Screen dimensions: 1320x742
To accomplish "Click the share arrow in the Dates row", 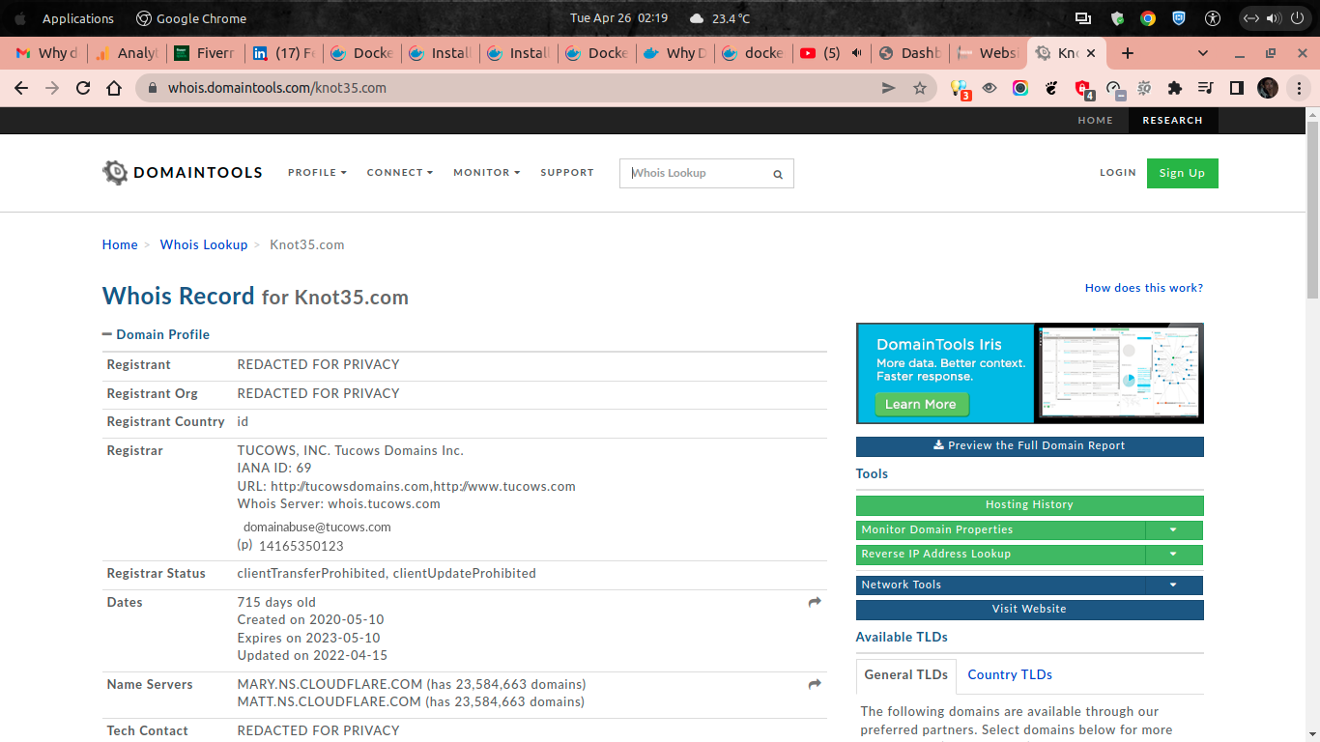I will tap(815, 602).
